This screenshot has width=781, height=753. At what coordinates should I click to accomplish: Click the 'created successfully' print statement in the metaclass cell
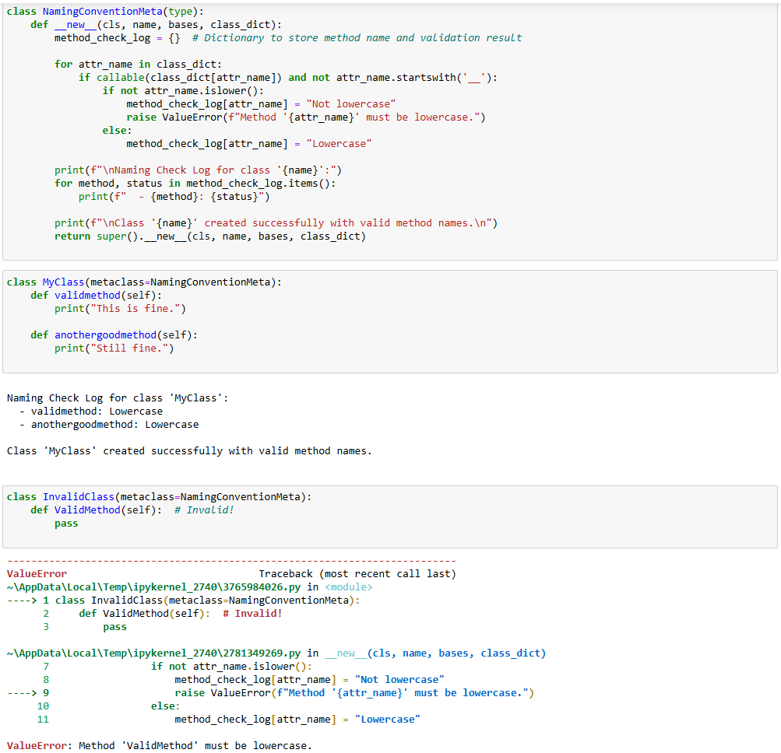click(x=276, y=223)
